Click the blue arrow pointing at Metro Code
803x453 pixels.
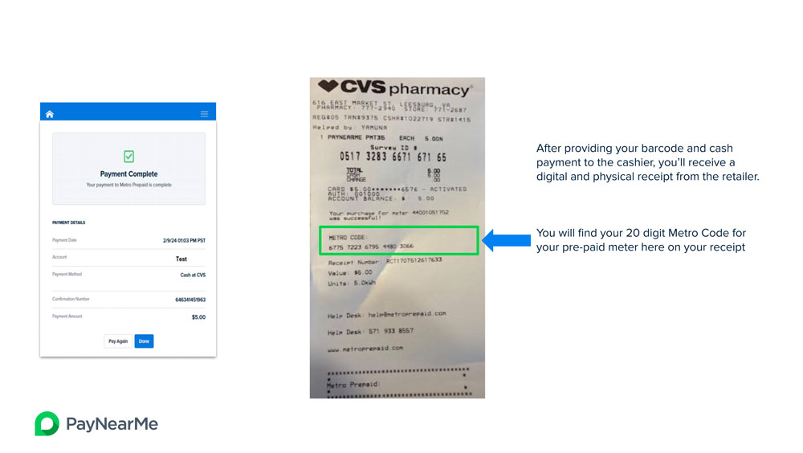pyautogui.click(x=507, y=240)
